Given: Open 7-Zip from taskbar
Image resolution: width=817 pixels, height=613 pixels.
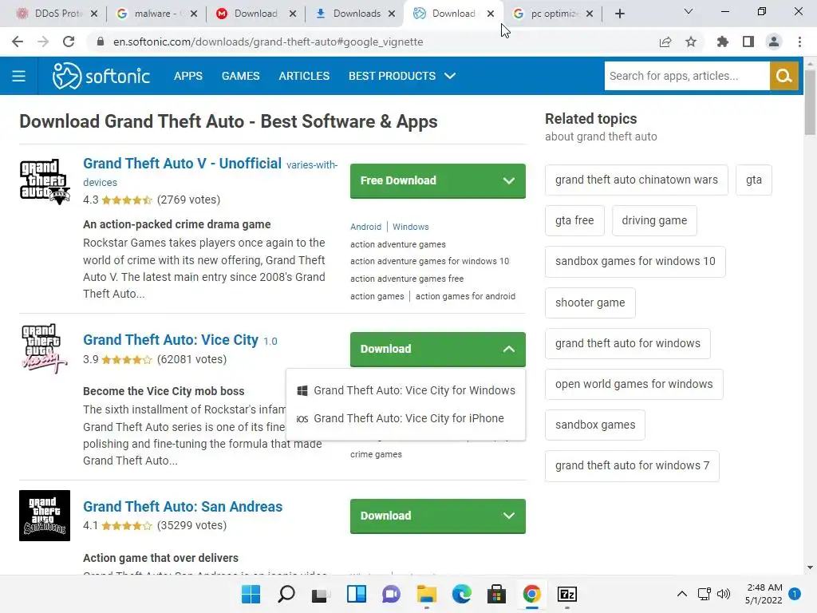Looking at the screenshot, I should click(567, 594).
